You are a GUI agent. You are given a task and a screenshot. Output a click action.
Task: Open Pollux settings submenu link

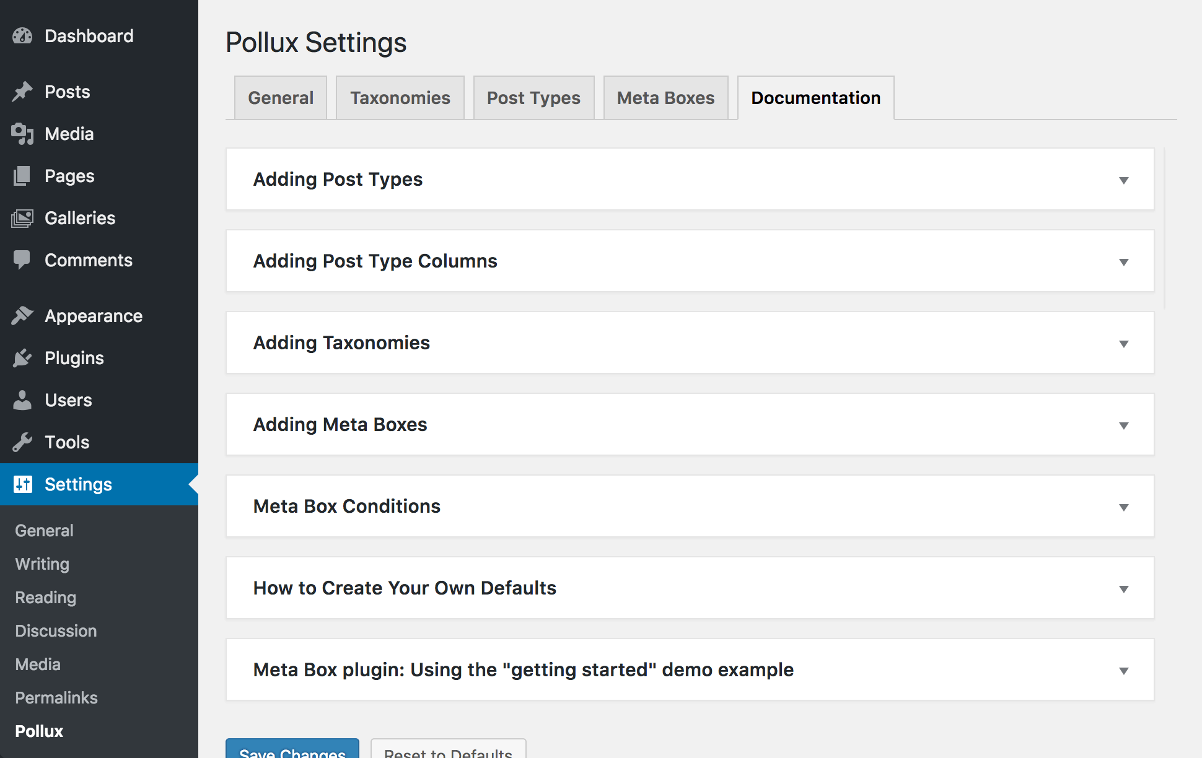click(39, 731)
